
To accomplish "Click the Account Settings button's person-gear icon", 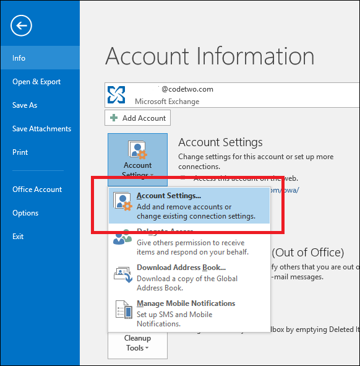I will (137, 150).
